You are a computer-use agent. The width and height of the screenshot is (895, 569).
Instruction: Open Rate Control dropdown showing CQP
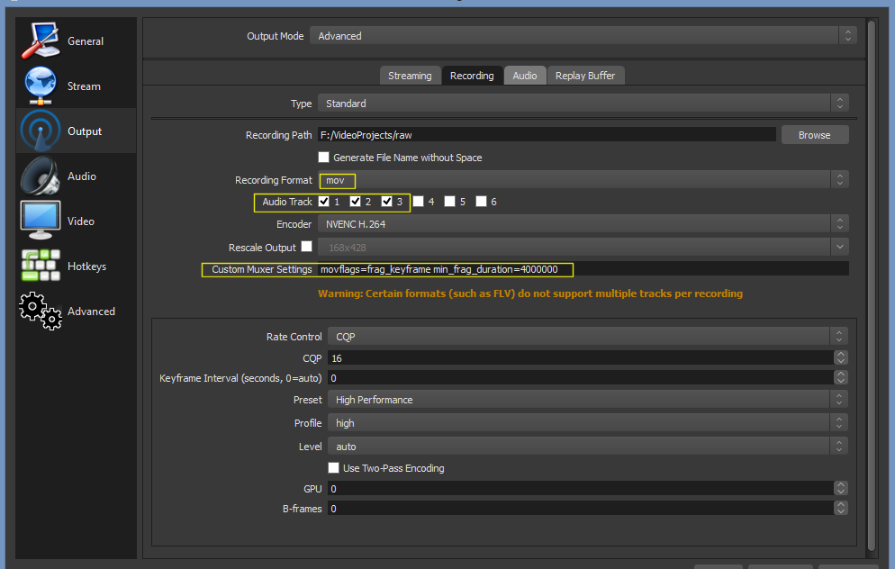[588, 336]
